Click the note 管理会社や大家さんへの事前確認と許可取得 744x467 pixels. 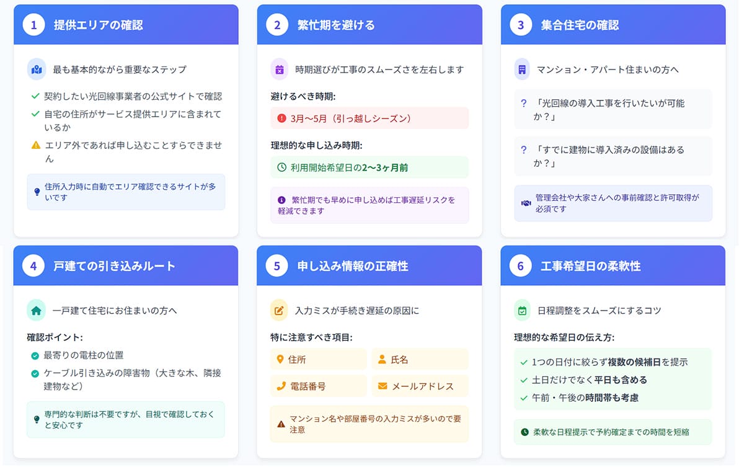613,203
